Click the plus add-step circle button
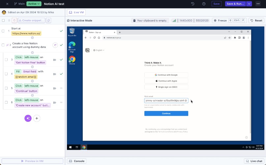This screenshot has height=165, width=266. pos(37,118)
